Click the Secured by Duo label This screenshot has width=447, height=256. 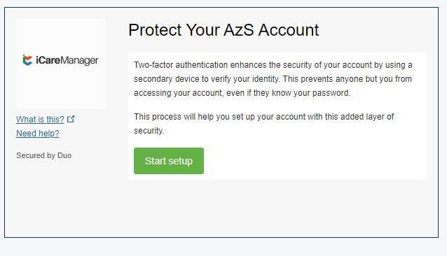click(44, 155)
